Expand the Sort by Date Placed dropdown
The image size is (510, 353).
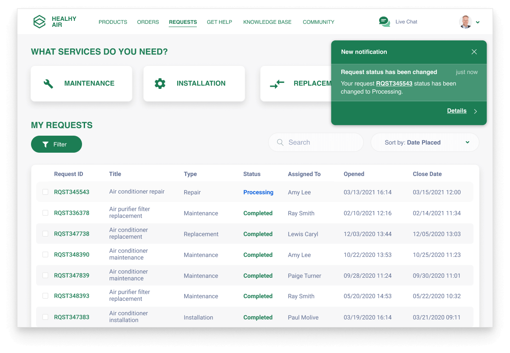(425, 142)
